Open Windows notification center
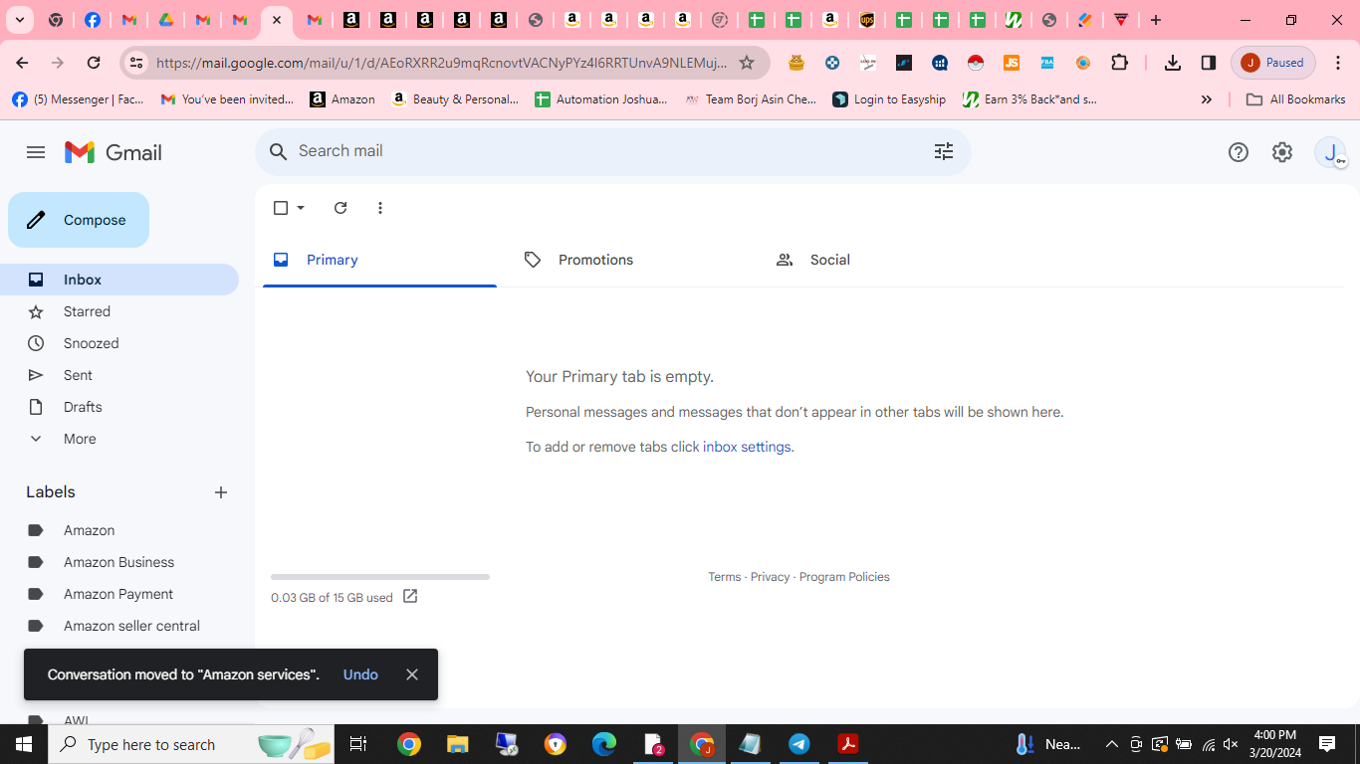This screenshot has height=764, width=1360. click(x=1327, y=744)
